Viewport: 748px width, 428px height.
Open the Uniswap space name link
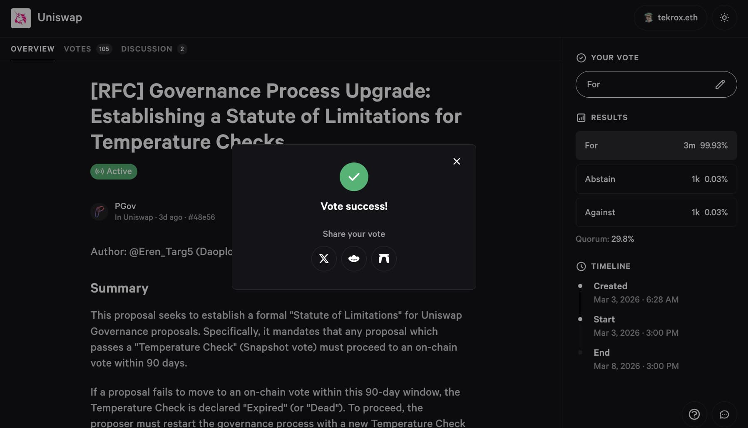click(x=138, y=217)
